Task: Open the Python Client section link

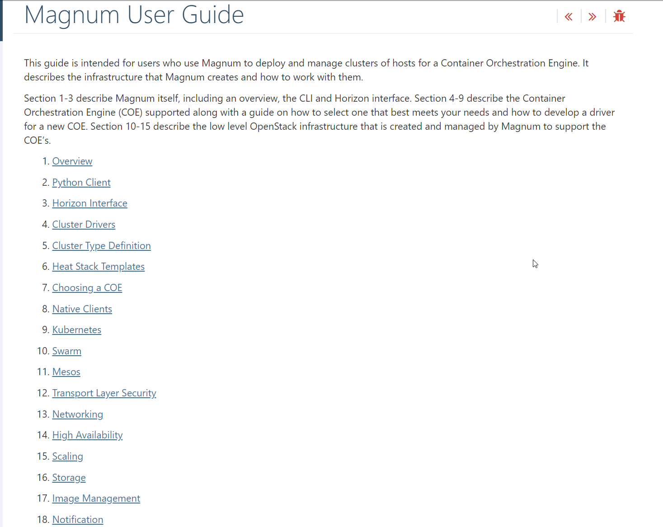Action: click(x=81, y=183)
